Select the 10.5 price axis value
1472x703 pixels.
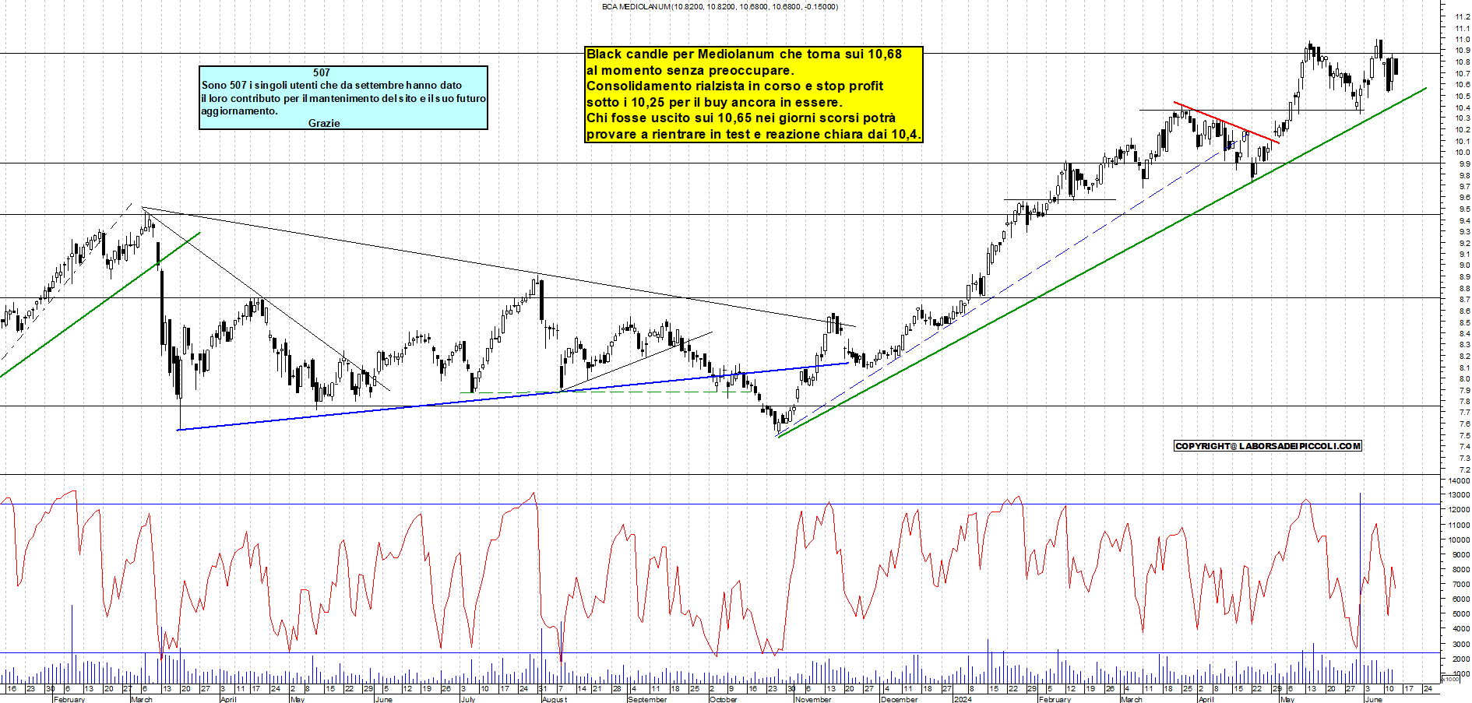pyautogui.click(x=1463, y=96)
